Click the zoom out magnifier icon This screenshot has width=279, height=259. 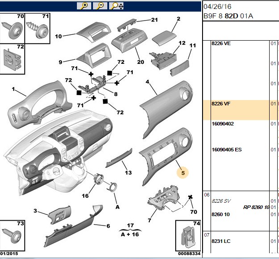[x=100, y=6]
